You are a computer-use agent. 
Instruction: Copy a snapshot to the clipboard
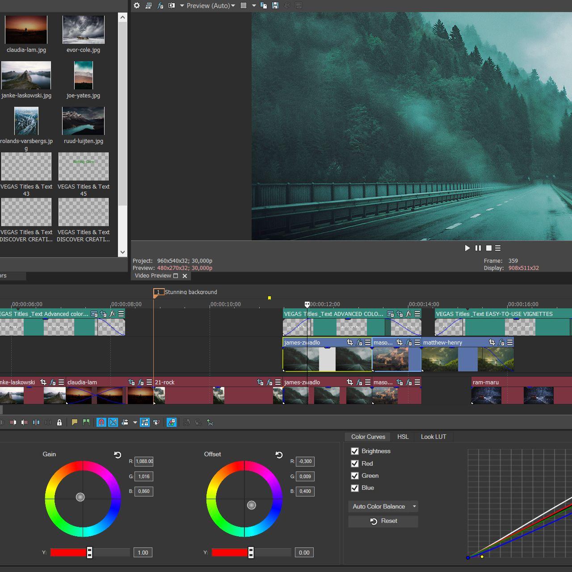coord(264,6)
